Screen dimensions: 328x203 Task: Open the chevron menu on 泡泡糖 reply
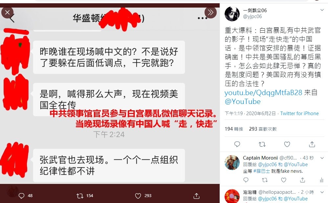(x=322, y=192)
